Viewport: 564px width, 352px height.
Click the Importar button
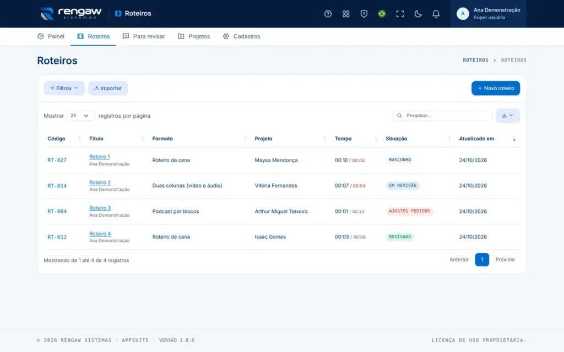(108, 88)
